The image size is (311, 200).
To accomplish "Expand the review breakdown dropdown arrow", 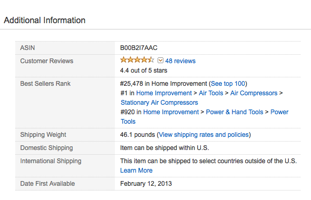I will click(160, 61).
